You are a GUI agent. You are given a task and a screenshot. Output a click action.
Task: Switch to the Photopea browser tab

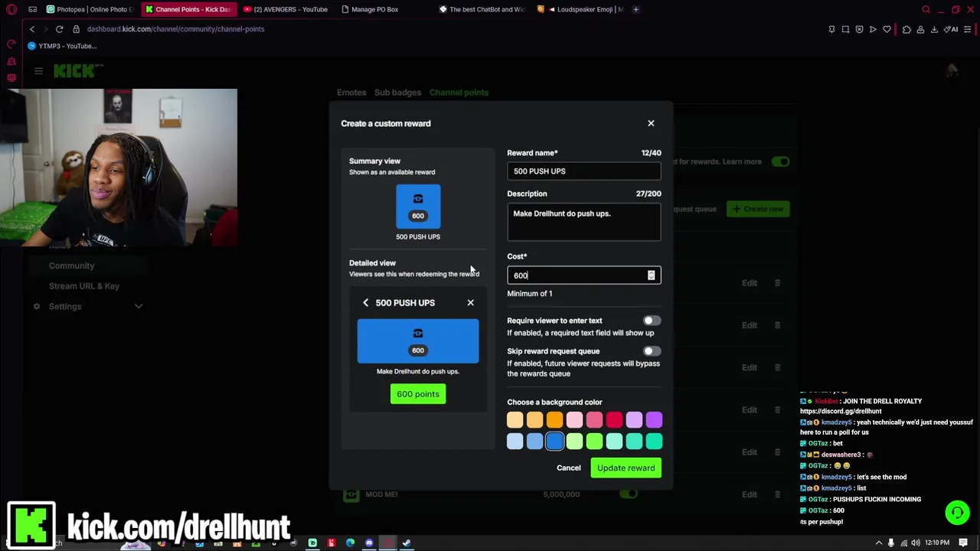(90, 9)
